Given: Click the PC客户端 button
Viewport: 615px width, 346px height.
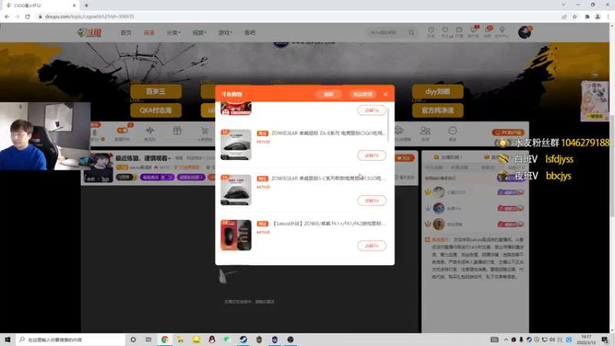Looking at the screenshot, I should coord(508,132).
